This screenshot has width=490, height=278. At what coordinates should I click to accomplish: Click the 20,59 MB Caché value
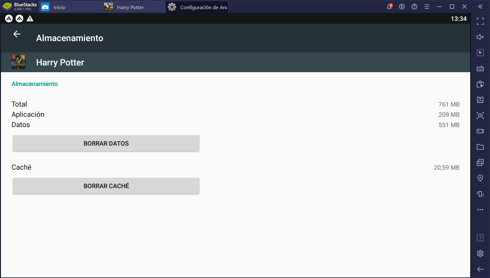click(447, 168)
